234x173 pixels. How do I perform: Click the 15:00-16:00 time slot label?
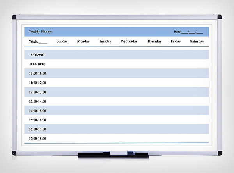click(x=37, y=120)
